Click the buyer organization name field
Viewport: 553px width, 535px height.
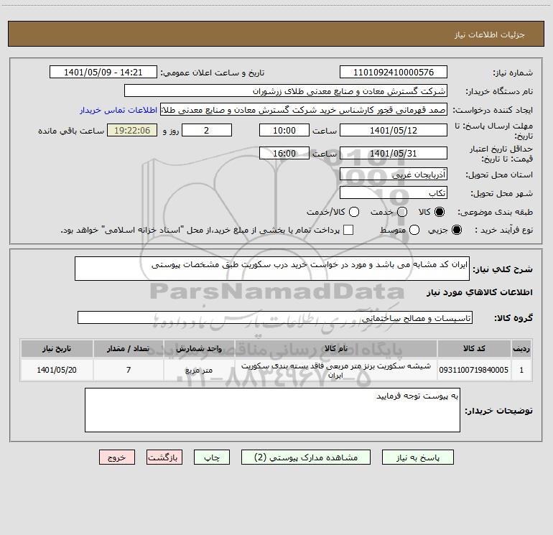tap(286, 90)
